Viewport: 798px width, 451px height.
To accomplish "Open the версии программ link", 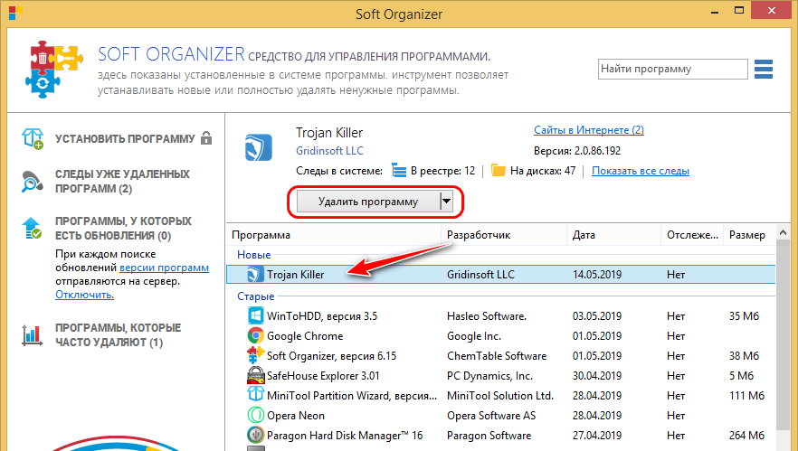I will coord(164,268).
